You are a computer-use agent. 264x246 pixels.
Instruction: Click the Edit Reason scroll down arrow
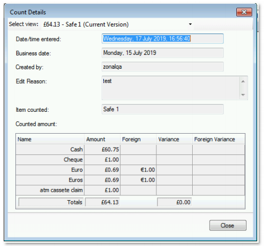coord(243,95)
